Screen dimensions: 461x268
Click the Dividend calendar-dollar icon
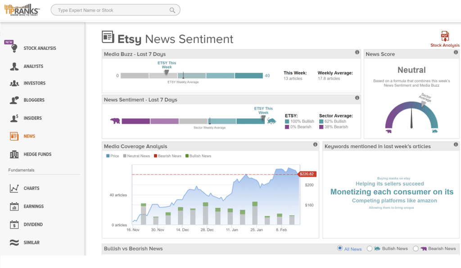click(14, 224)
